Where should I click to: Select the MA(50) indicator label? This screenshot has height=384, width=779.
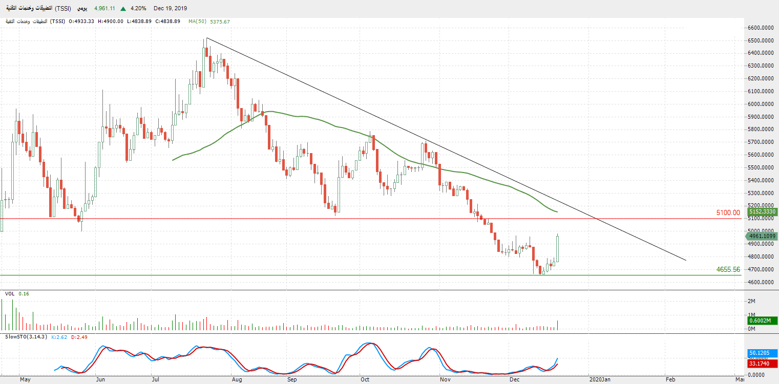[x=197, y=22]
